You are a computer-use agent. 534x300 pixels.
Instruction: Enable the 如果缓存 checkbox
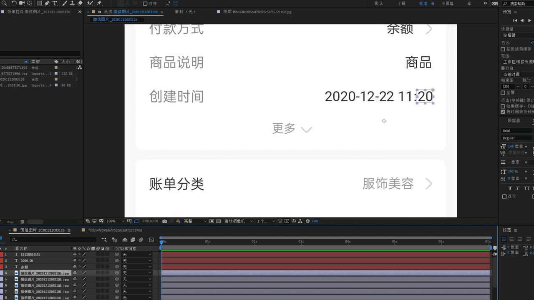[x=503, y=106]
